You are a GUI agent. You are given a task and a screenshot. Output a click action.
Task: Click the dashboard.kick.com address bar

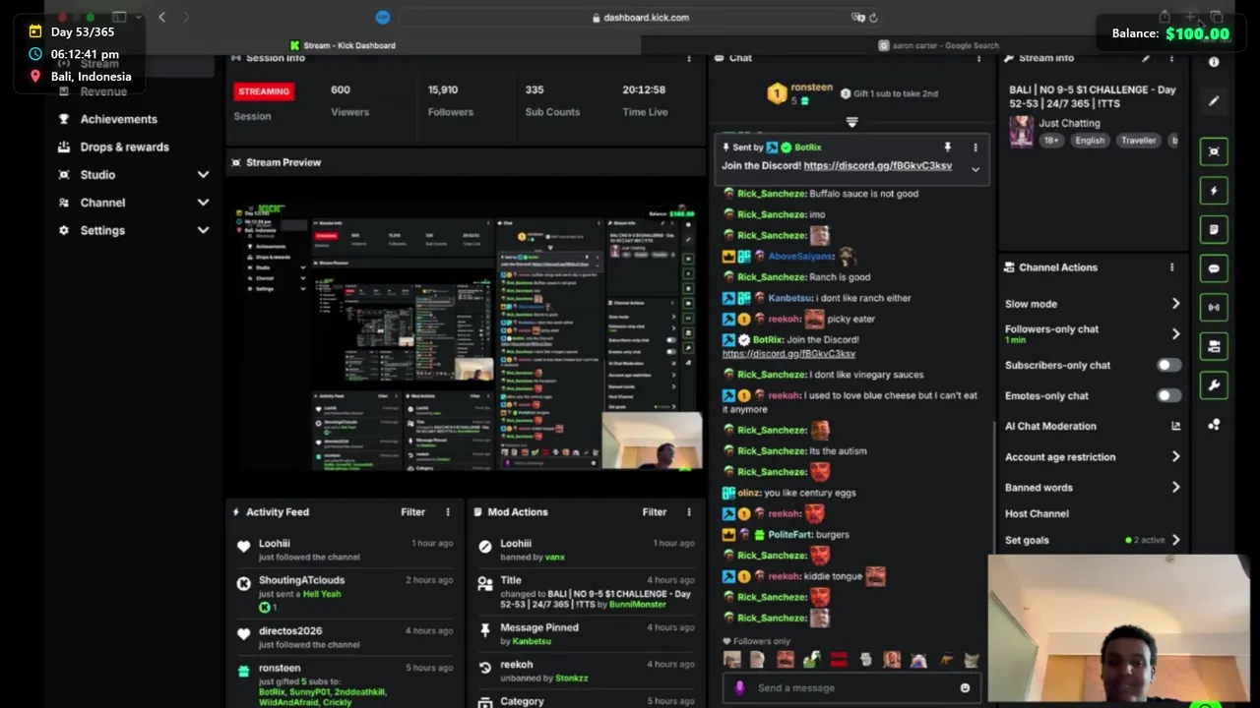click(x=640, y=18)
